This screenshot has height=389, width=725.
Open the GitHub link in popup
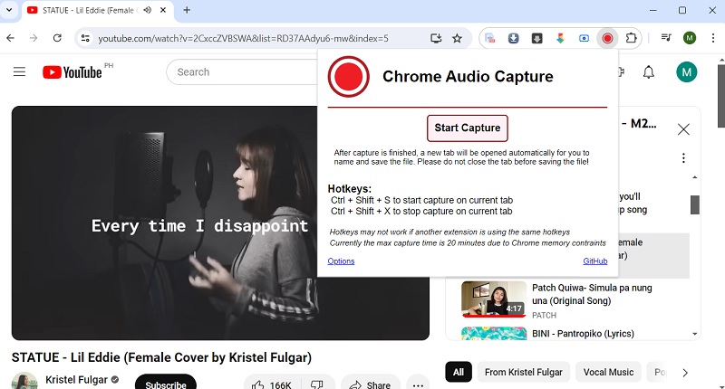pos(595,261)
